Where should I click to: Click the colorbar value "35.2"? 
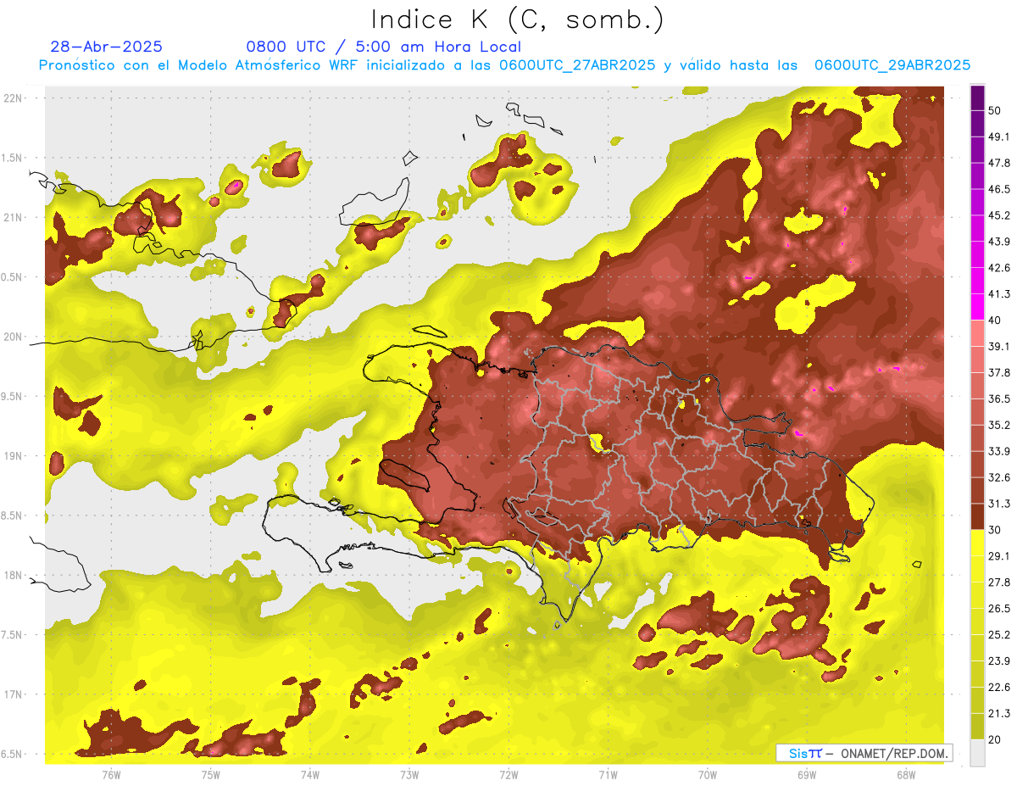tap(998, 425)
